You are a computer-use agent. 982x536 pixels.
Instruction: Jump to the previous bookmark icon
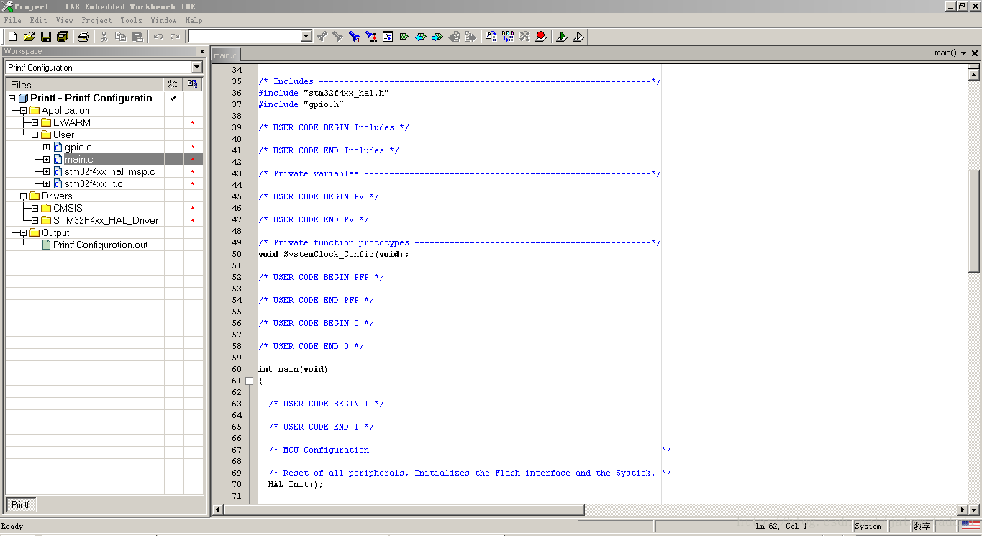[420, 36]
